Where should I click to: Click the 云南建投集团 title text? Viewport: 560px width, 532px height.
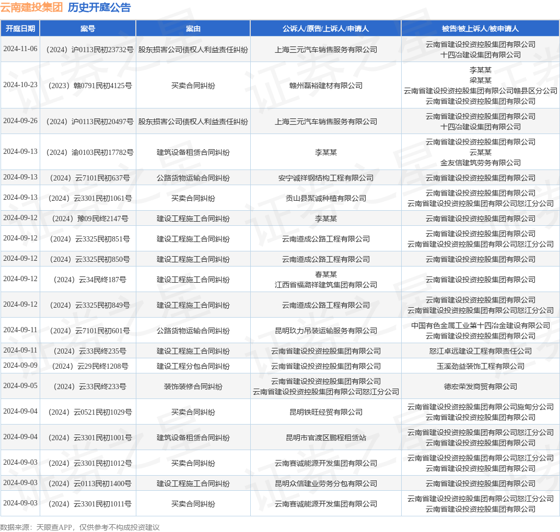click(x=31, y=7)
